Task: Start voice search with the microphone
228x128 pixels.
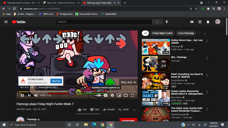Action: click(x=167, y=22)
